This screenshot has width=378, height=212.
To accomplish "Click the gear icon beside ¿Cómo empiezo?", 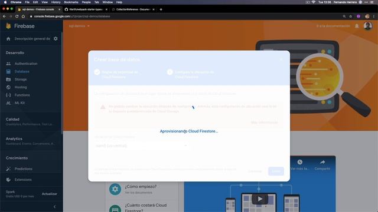I will (x=115, y=189).
